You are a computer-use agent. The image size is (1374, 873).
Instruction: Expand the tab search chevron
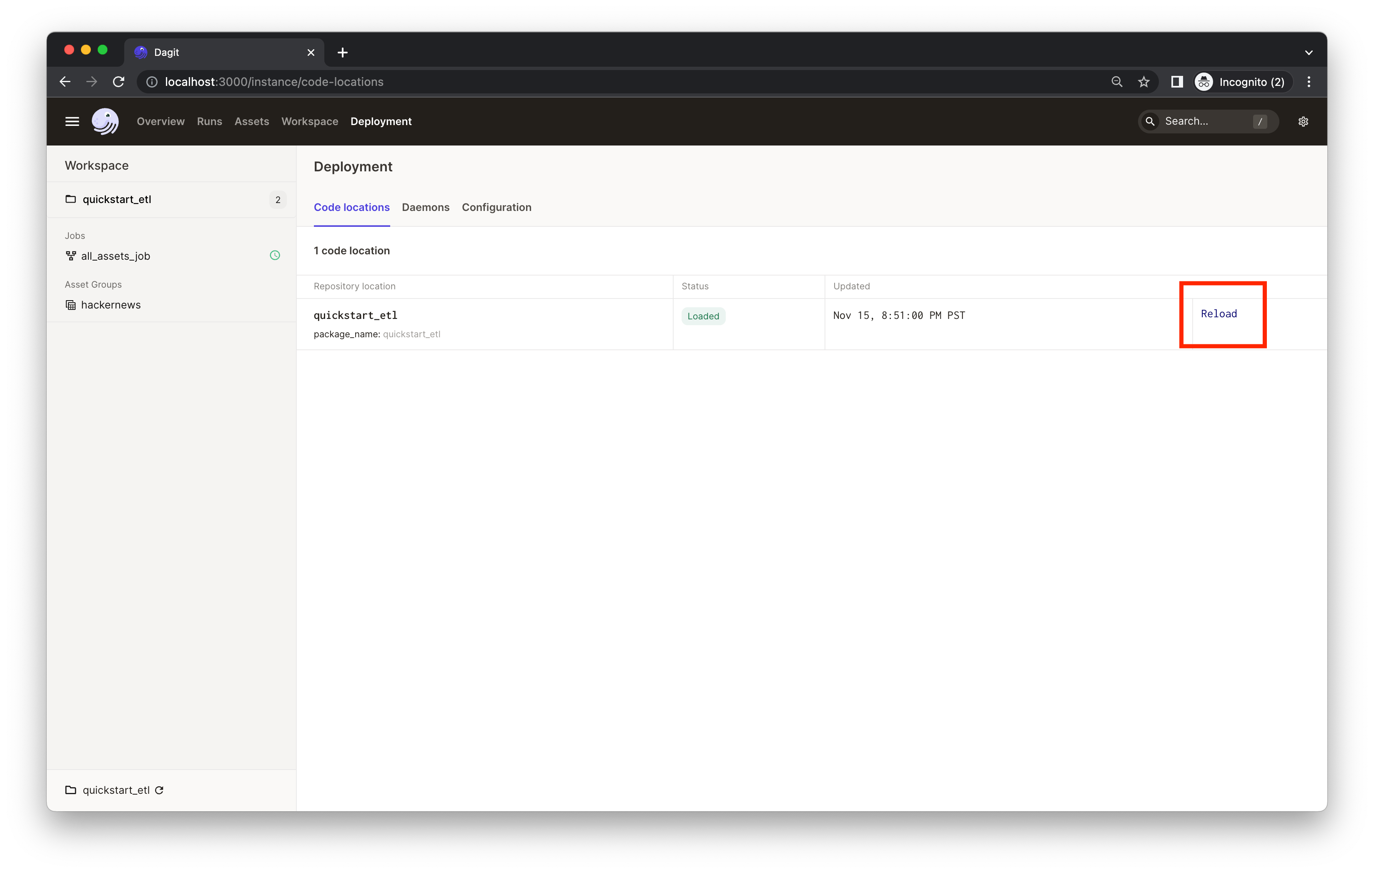pyautogui.click(x=1309, y=53)
